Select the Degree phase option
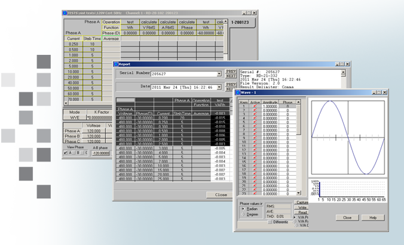Viewport: 404px width, 245px height. click(x=243, y=215)
